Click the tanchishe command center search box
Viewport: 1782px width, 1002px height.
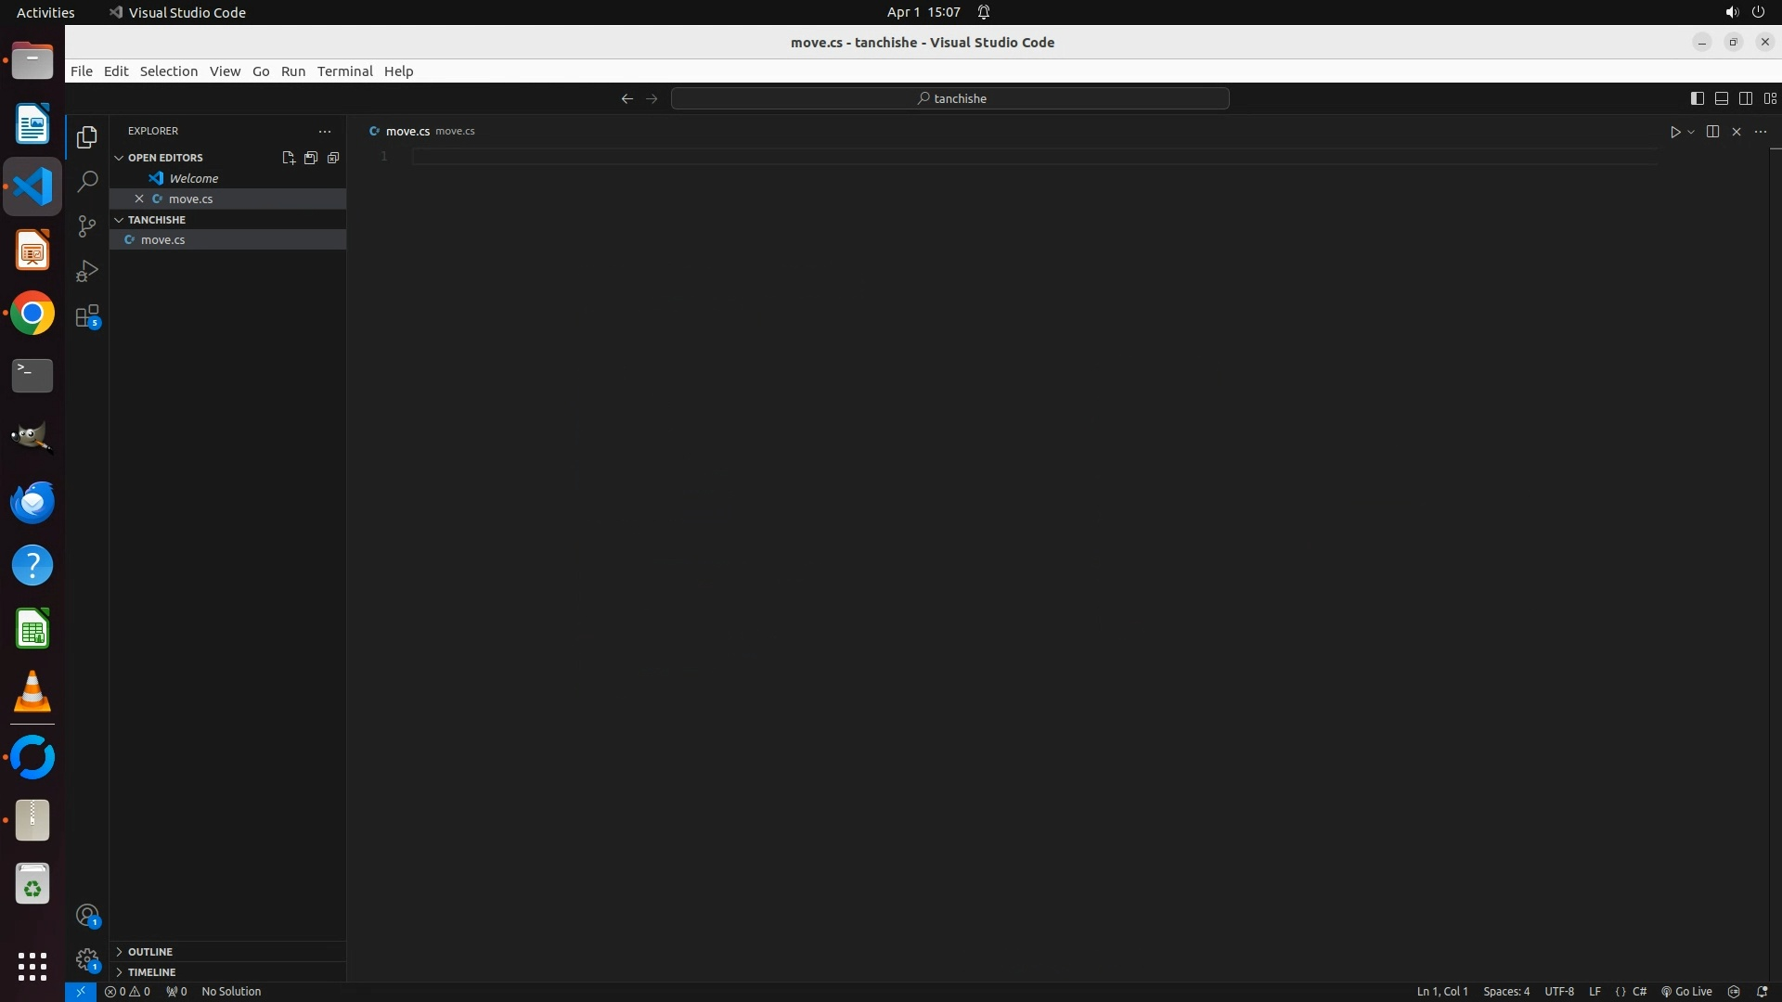[949, 98]
